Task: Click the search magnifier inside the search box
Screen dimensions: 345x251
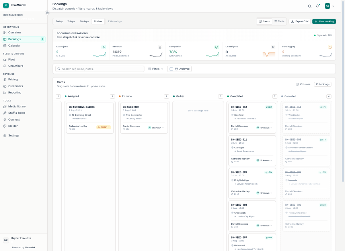Action: 59,69
